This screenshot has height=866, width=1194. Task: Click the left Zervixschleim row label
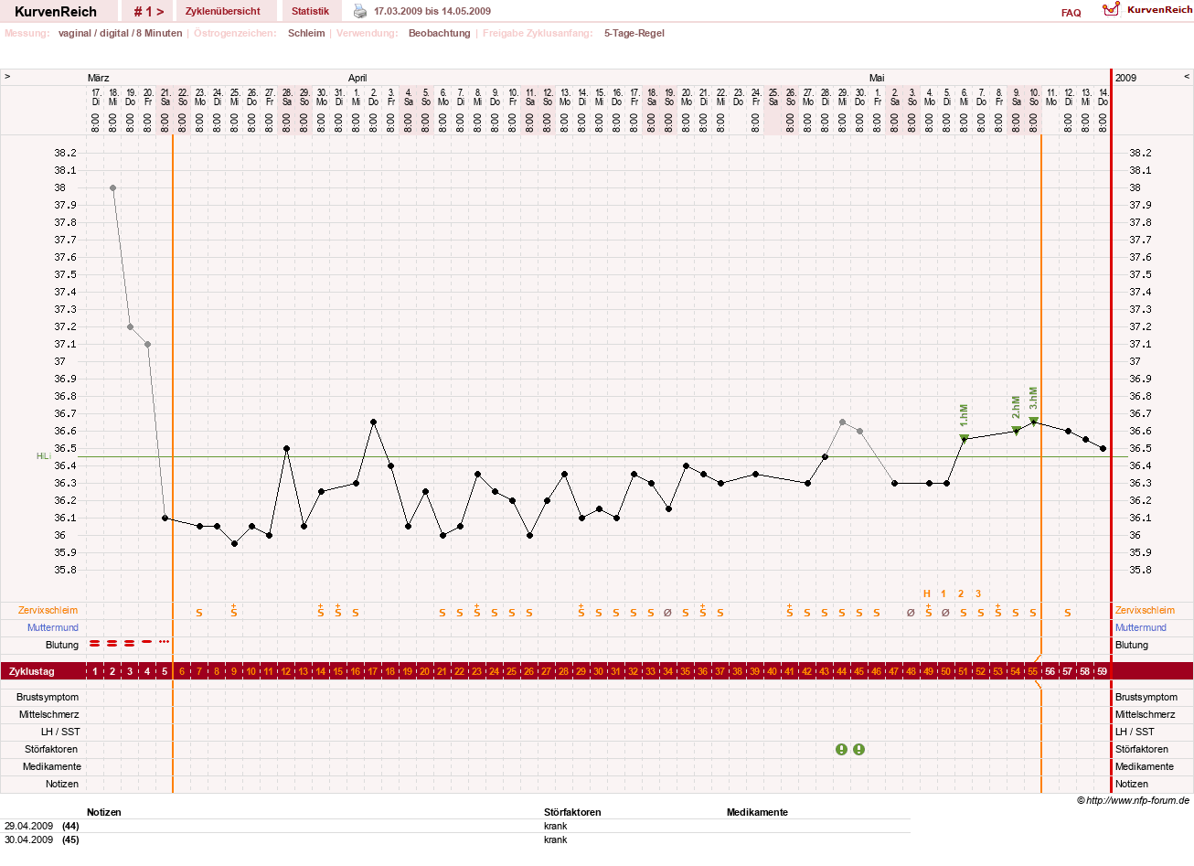pyautogui.click(x=48, y=610)
